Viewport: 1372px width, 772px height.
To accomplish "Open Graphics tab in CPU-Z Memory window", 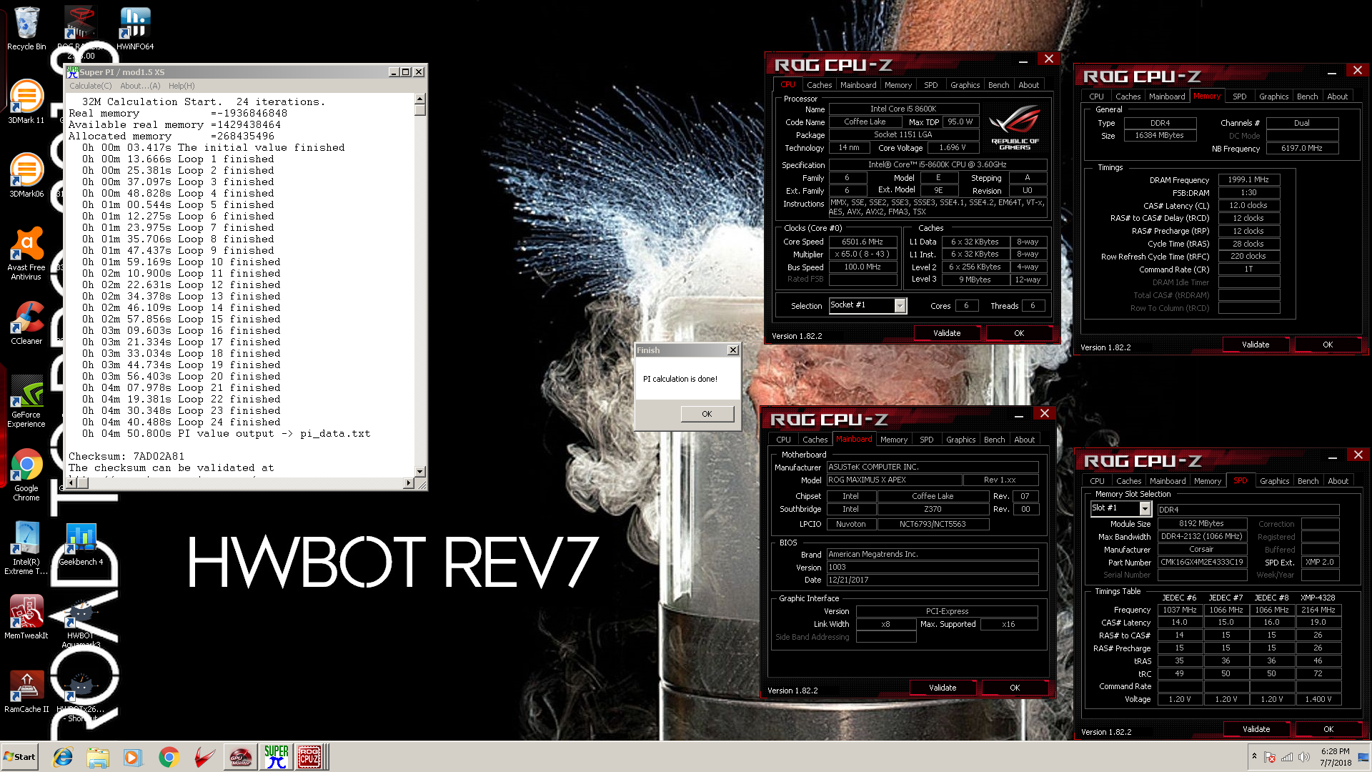I will coord(1273,96).
